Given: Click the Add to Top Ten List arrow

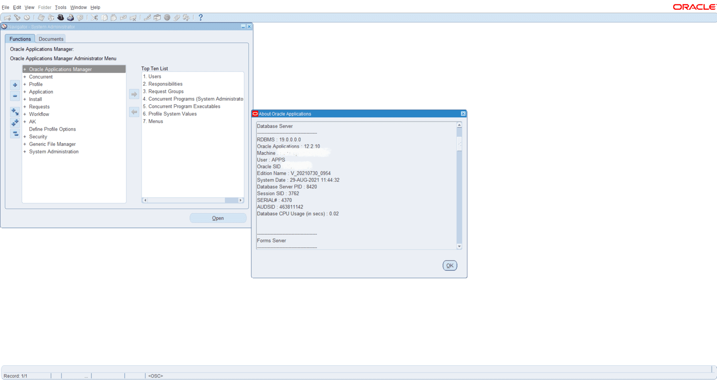Looking at the screenshot, I should [134, 94].
